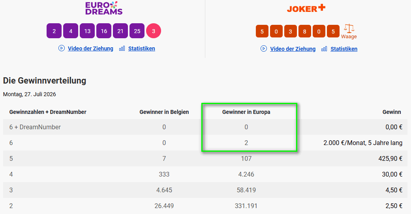The width and height of the screenshot is (411, 214).
Task: Click the Waage zodiac scales icon
Action: coord(349,28)
